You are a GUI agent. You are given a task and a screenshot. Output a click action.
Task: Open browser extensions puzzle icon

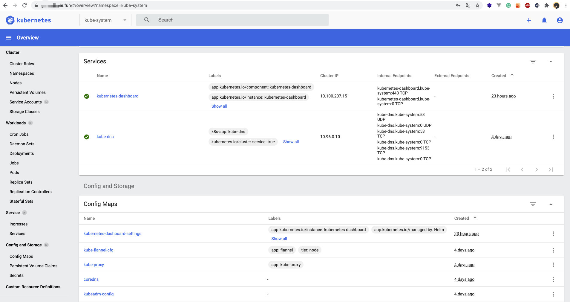coord(547,5)
